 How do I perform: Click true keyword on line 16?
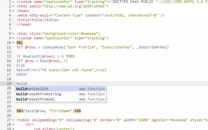pyautogui.click(x=100, y=70)
